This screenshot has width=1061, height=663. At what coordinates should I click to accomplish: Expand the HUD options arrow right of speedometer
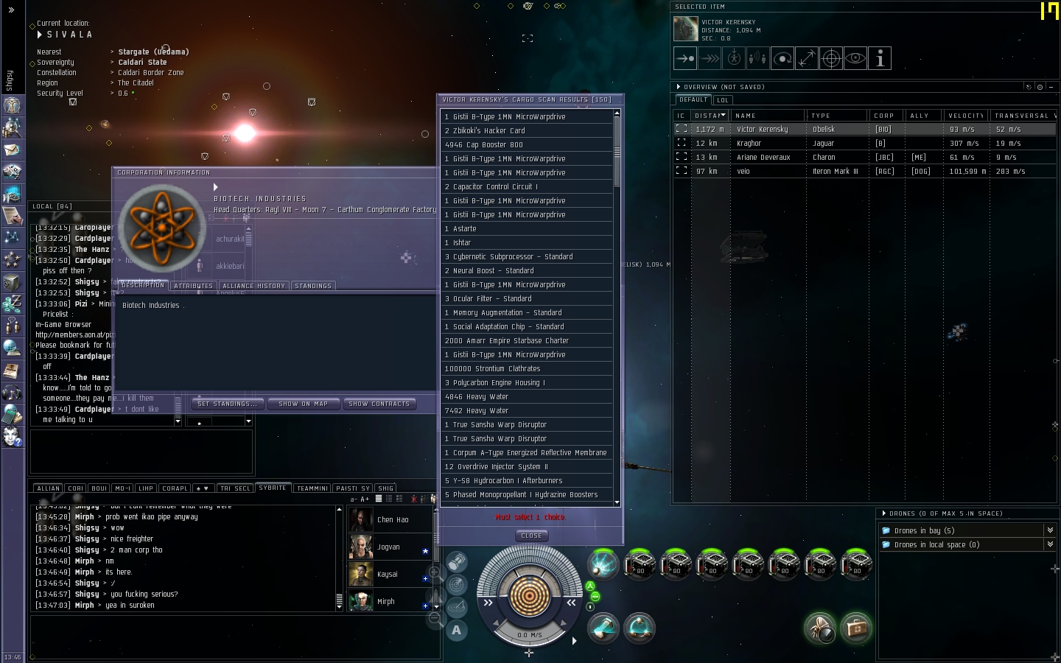pyautogui.click(x=574, y=641)
